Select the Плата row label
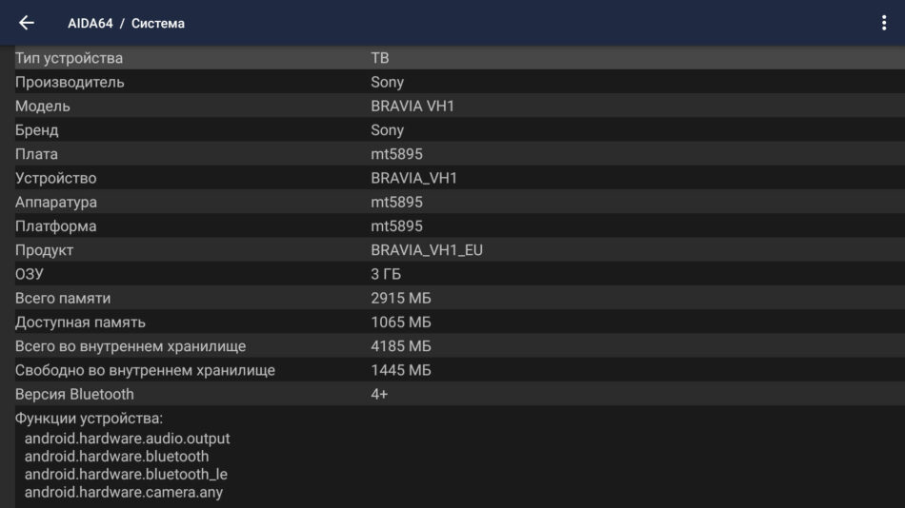Image resolution: width=905 pixels, height=508 pixels. [x=36, y=154]
